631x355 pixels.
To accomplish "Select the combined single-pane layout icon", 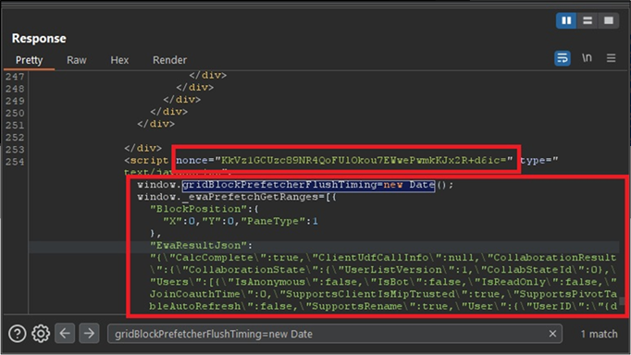I will tap(609, 20).
